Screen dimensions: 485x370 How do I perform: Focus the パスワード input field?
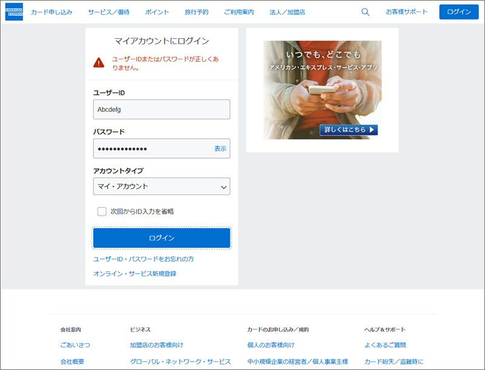152,148
